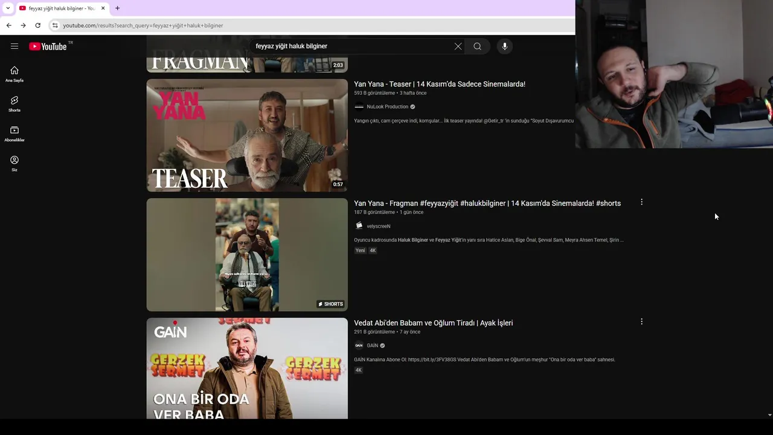Click the GAİN channel avatar

[x=359, y=346]
